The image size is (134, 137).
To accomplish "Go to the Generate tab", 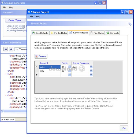I will [x=112, y=33].
